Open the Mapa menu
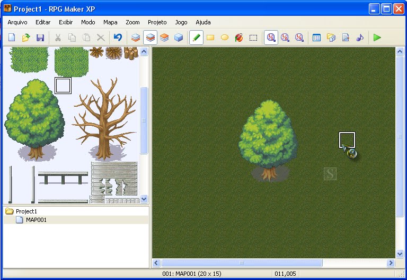 pos(110,22)
